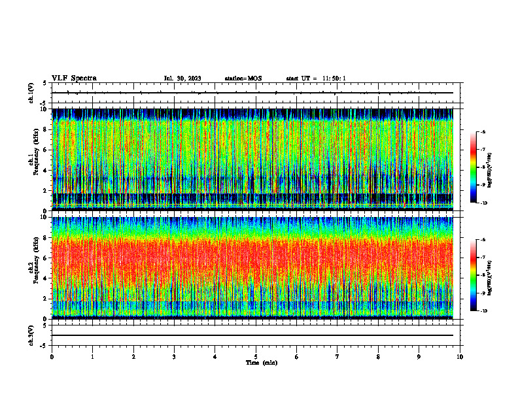Click the ch.1 voltage waveform trace
This screenshot has height=400, width=518.
[x=252, y=93]
